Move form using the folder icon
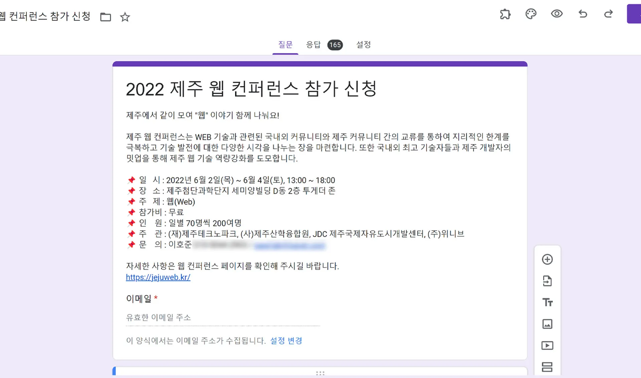 click(x=105, y=17)
